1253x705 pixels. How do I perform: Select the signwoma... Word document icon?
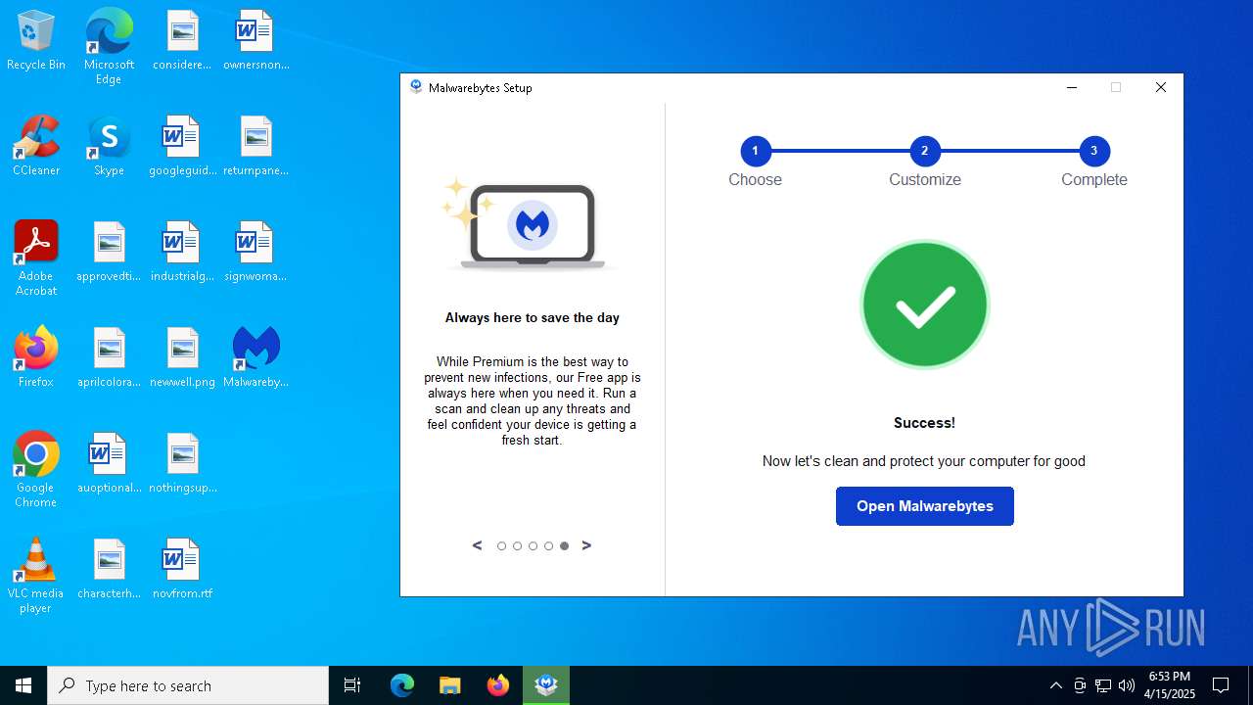pyautogui.click(x=255, y=252)
